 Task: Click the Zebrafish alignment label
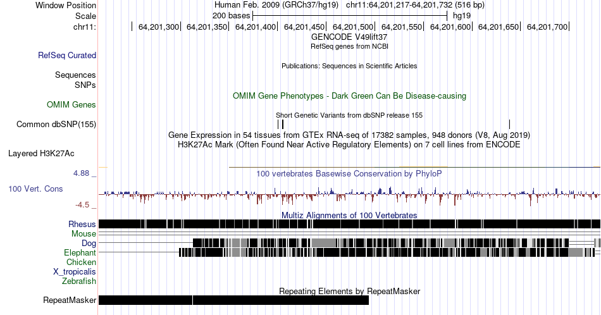pos(79,281)
